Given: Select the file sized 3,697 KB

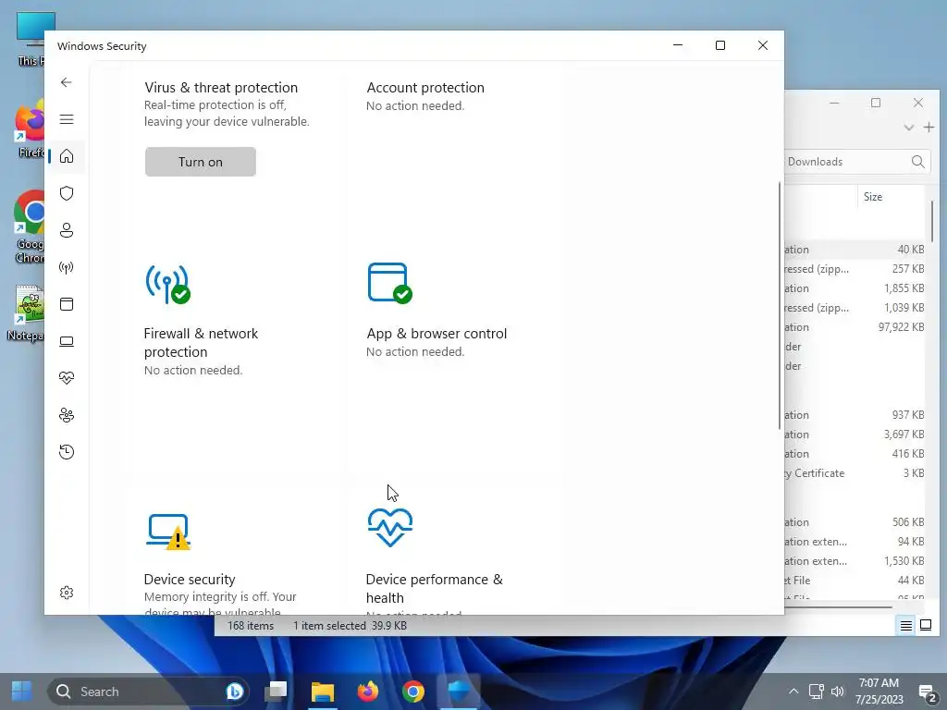Looking at the screenshot, I should (855, 435).
